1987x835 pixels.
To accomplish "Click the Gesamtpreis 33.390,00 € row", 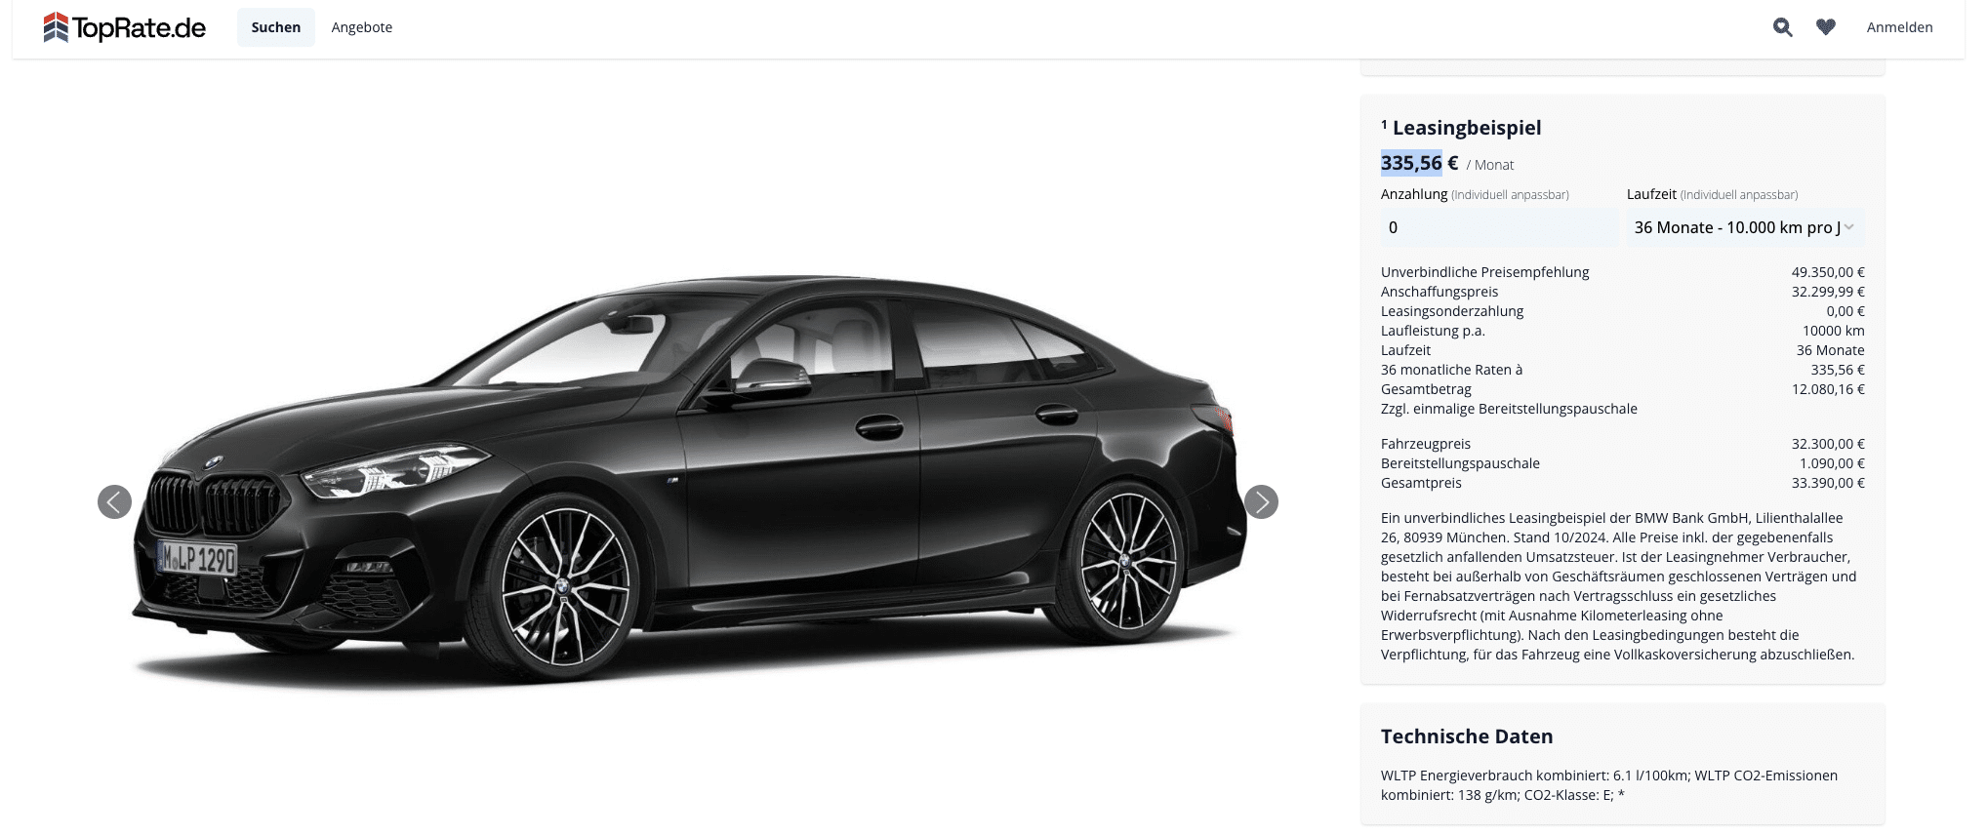I will (1622, 483).
